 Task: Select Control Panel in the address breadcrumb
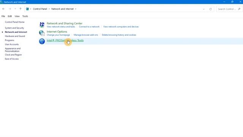(40, 9)
